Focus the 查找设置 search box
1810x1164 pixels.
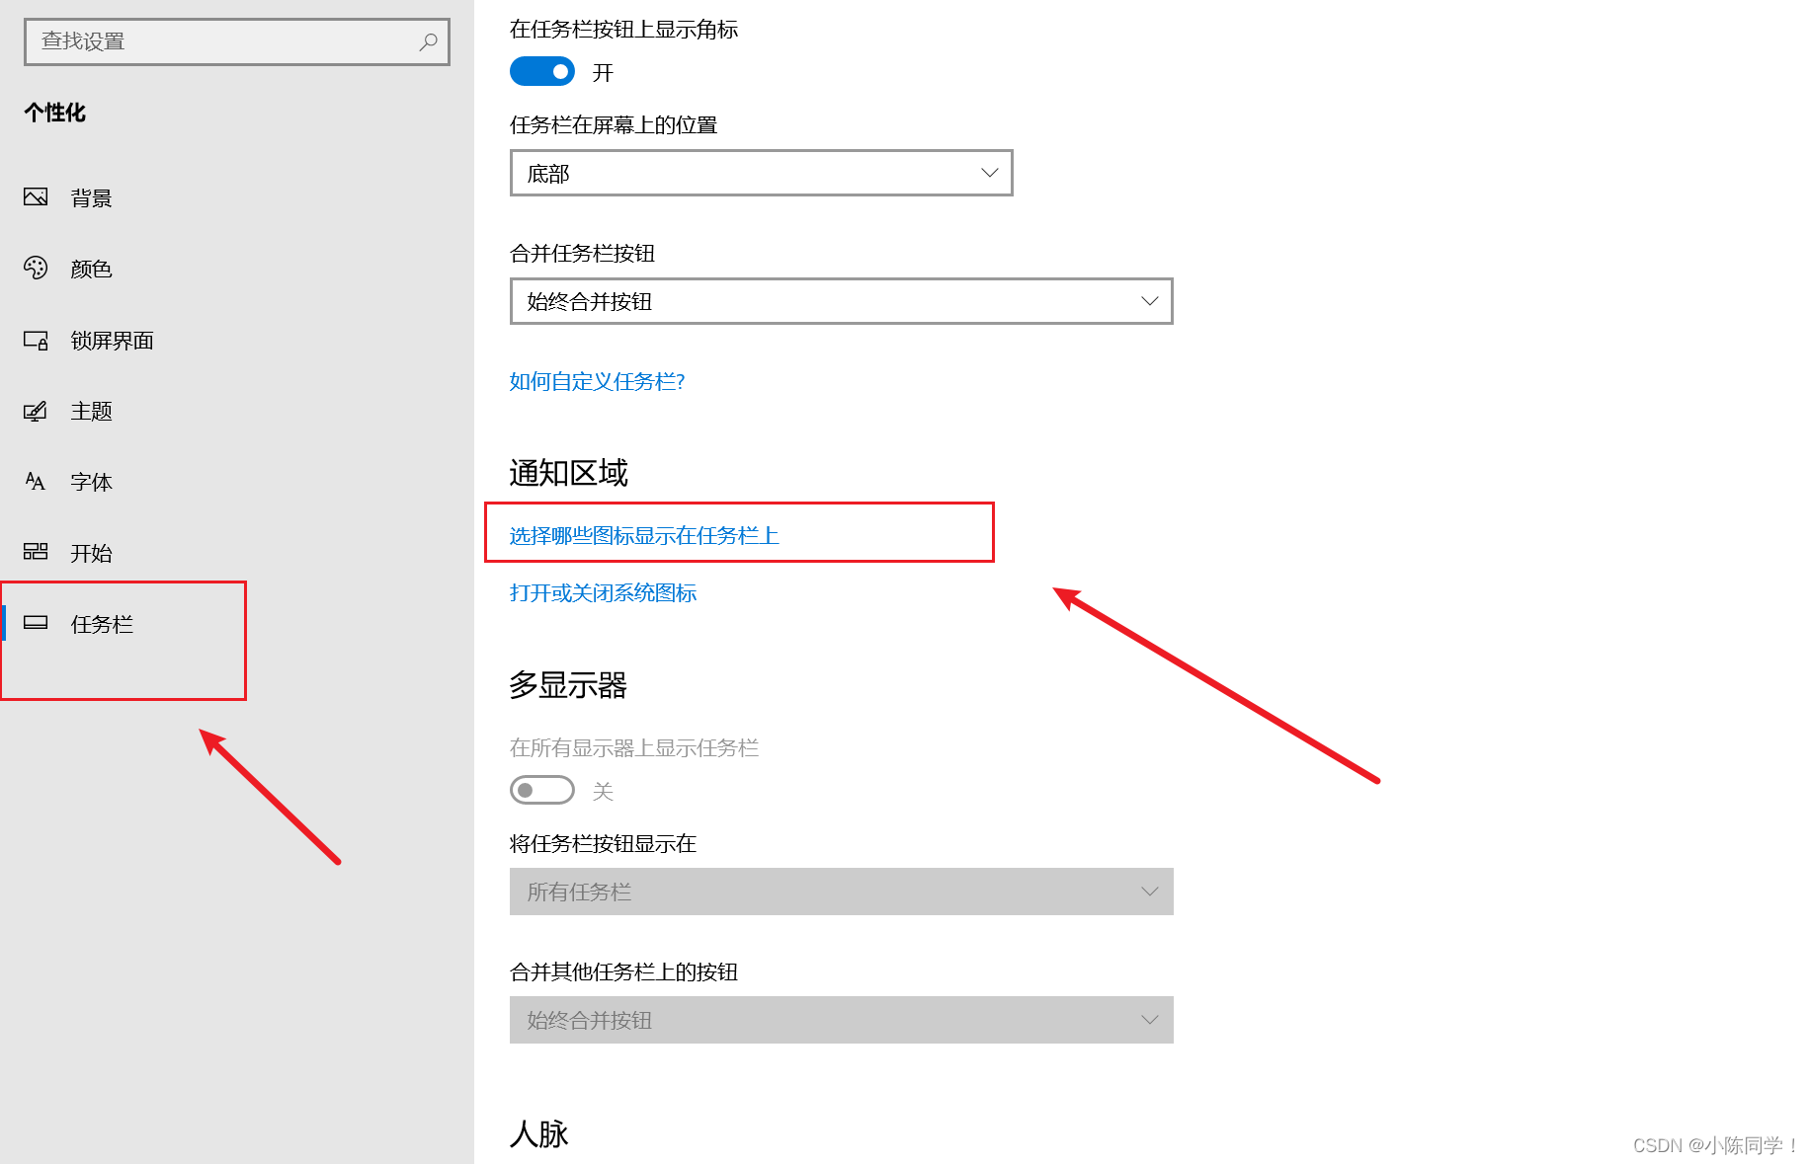[237, 41]
